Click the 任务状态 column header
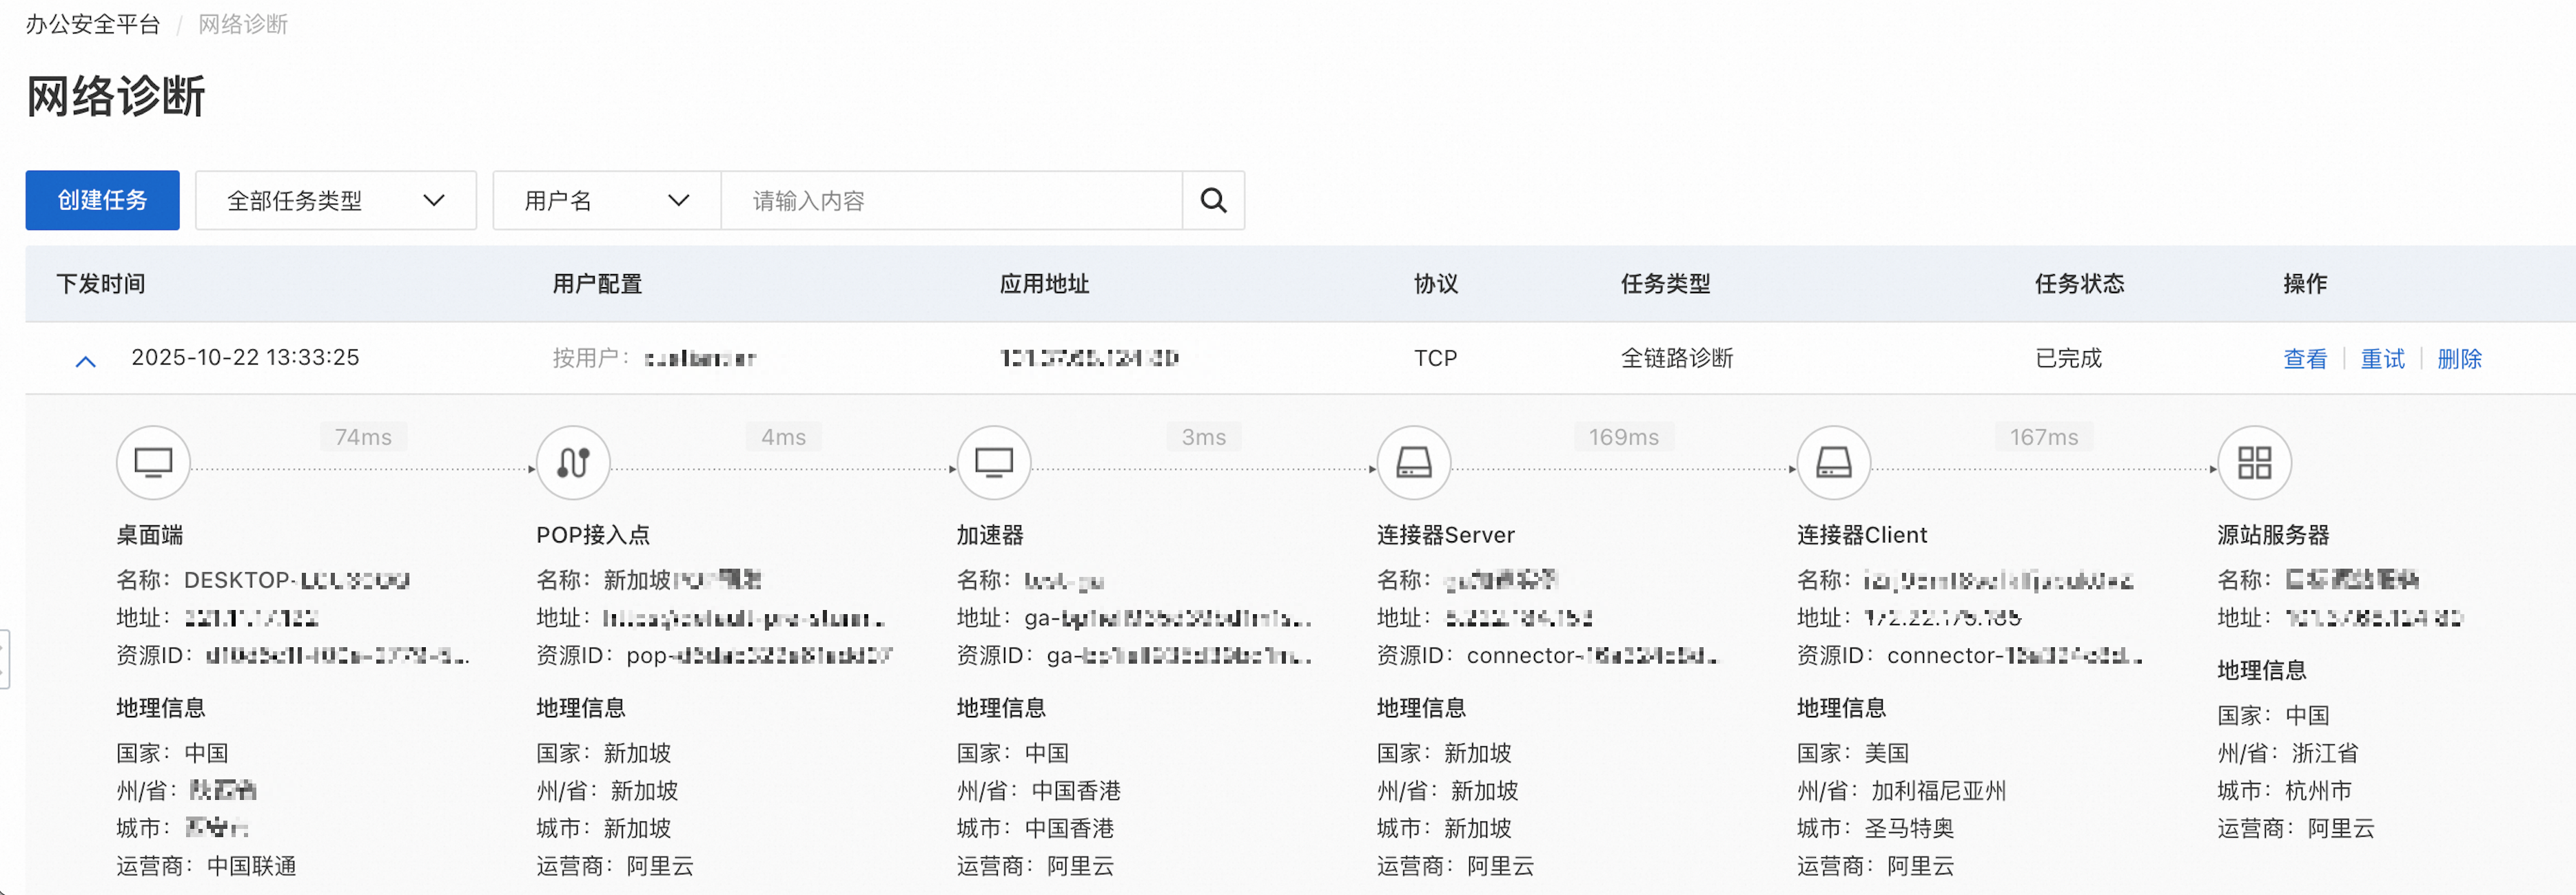2576x895 pixels. tap(2079, 284)
